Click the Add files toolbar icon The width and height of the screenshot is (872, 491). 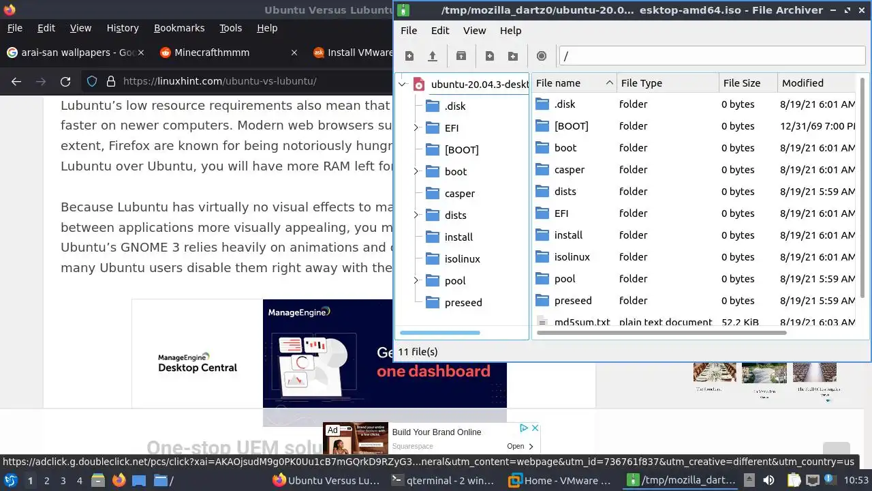point(490,56)
